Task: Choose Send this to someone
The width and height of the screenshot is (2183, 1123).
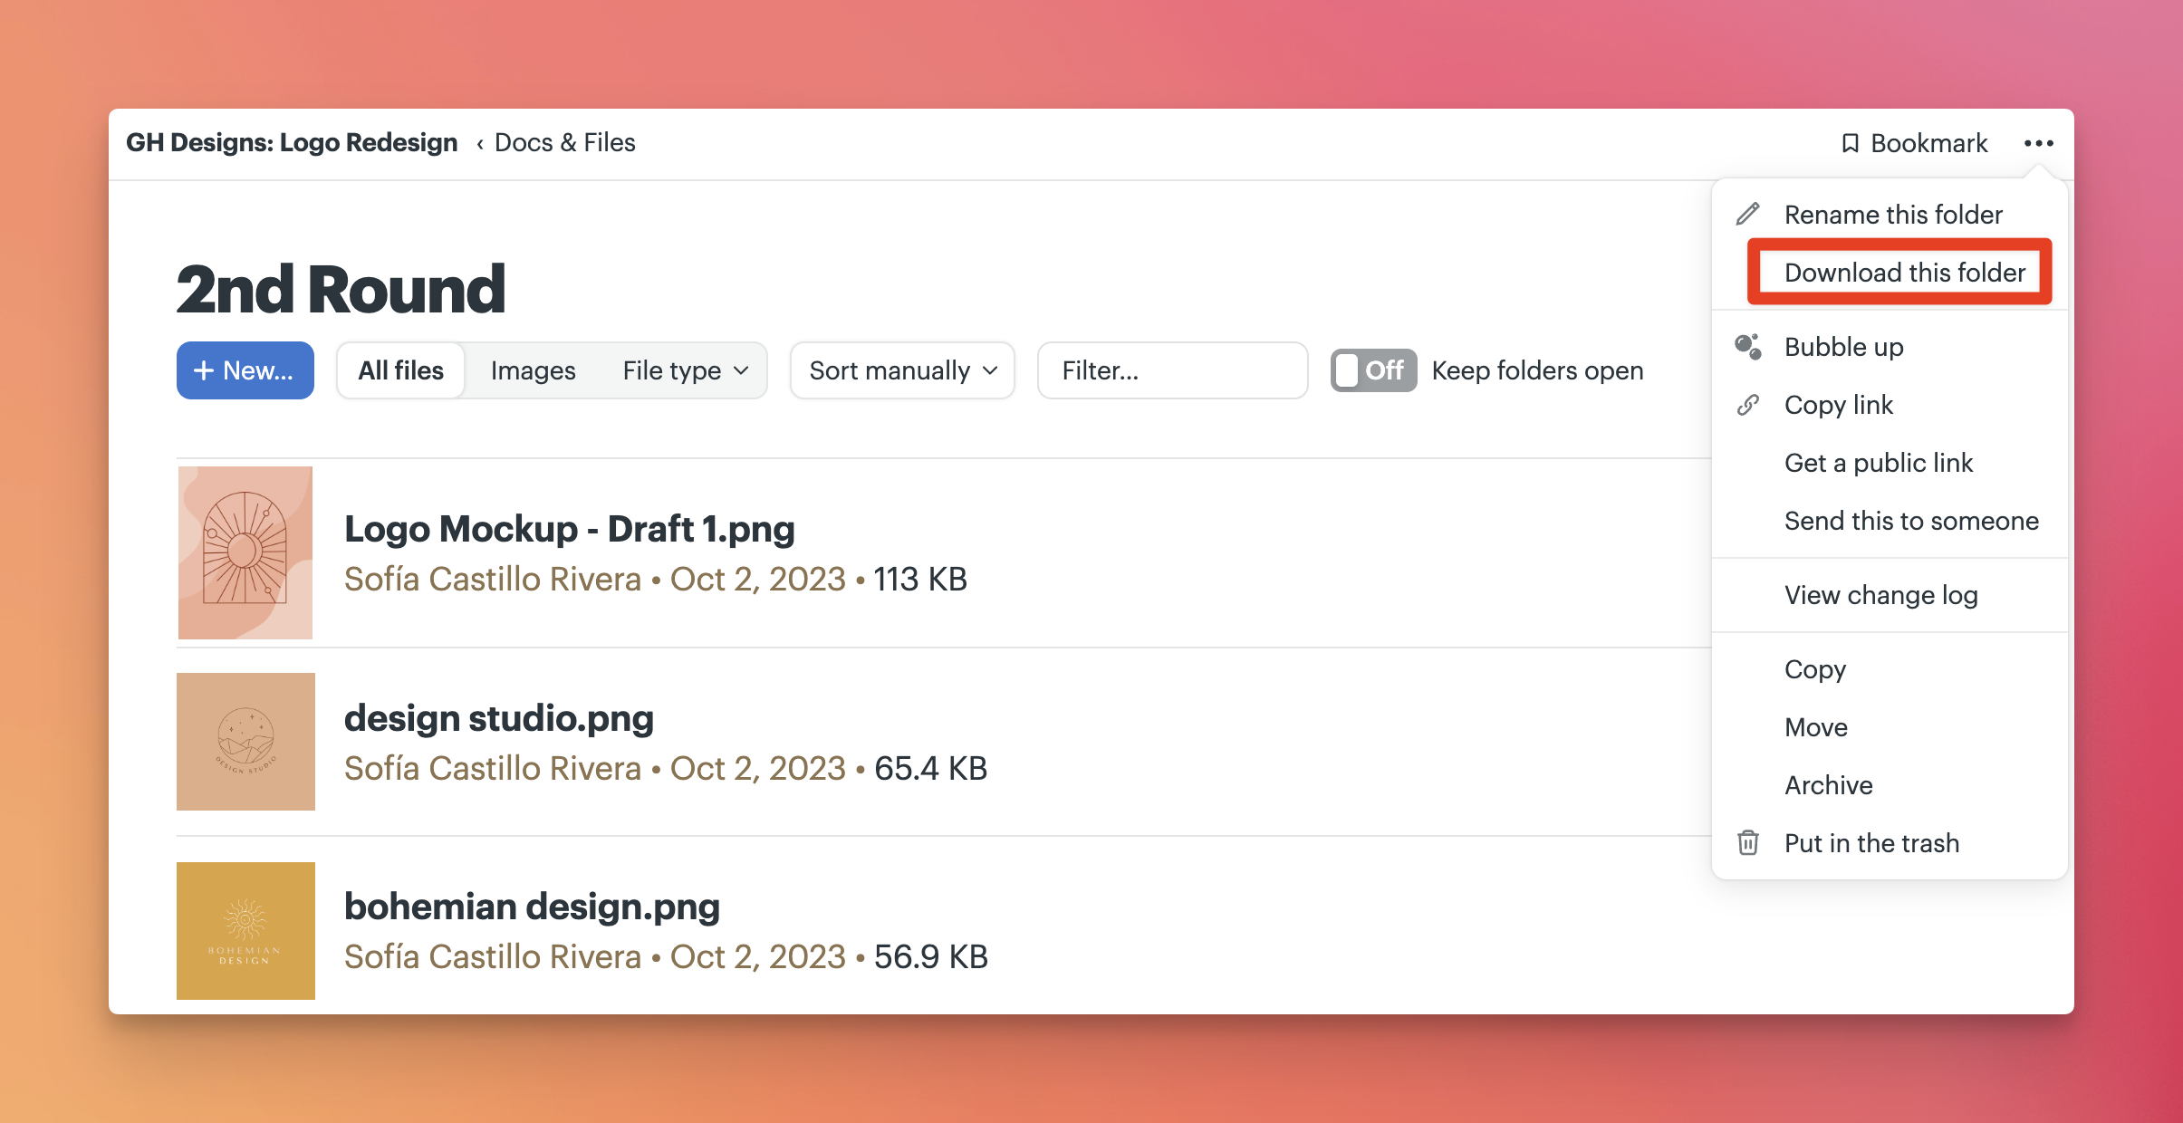Action: [1911, 521]
